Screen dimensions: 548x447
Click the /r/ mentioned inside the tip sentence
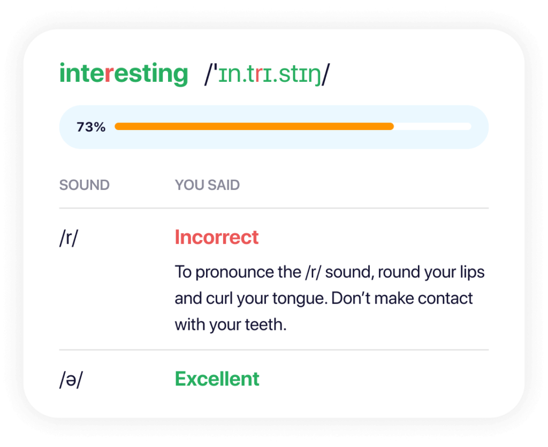[310, 272]
